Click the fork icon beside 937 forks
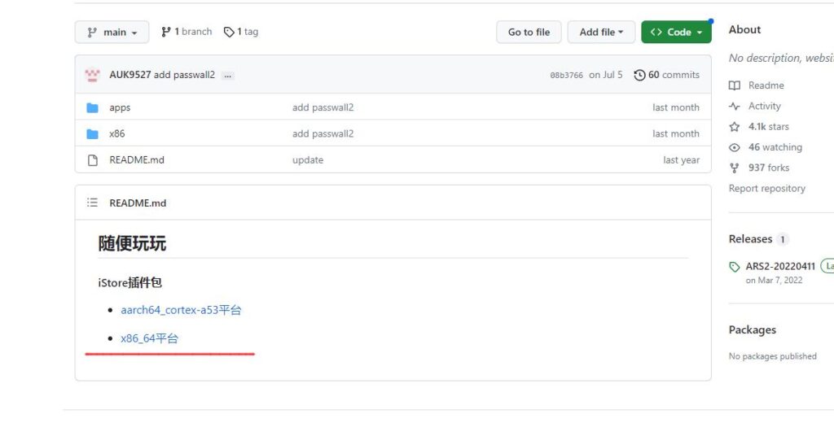This screenshot has height=423, width=834. tap(735, 168)
